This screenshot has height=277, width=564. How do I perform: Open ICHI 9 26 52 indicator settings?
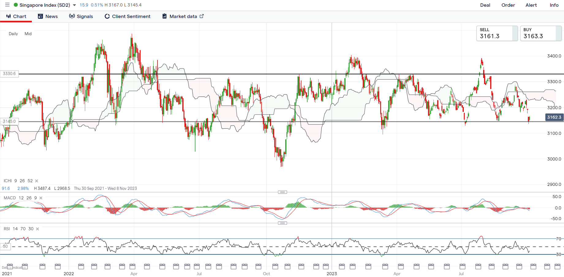[18, 181]
